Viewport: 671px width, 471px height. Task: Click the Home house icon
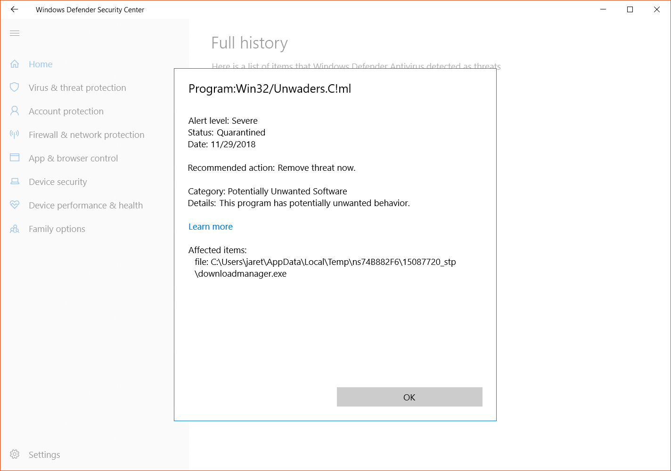pyautogui.click(x=15, y=64)
